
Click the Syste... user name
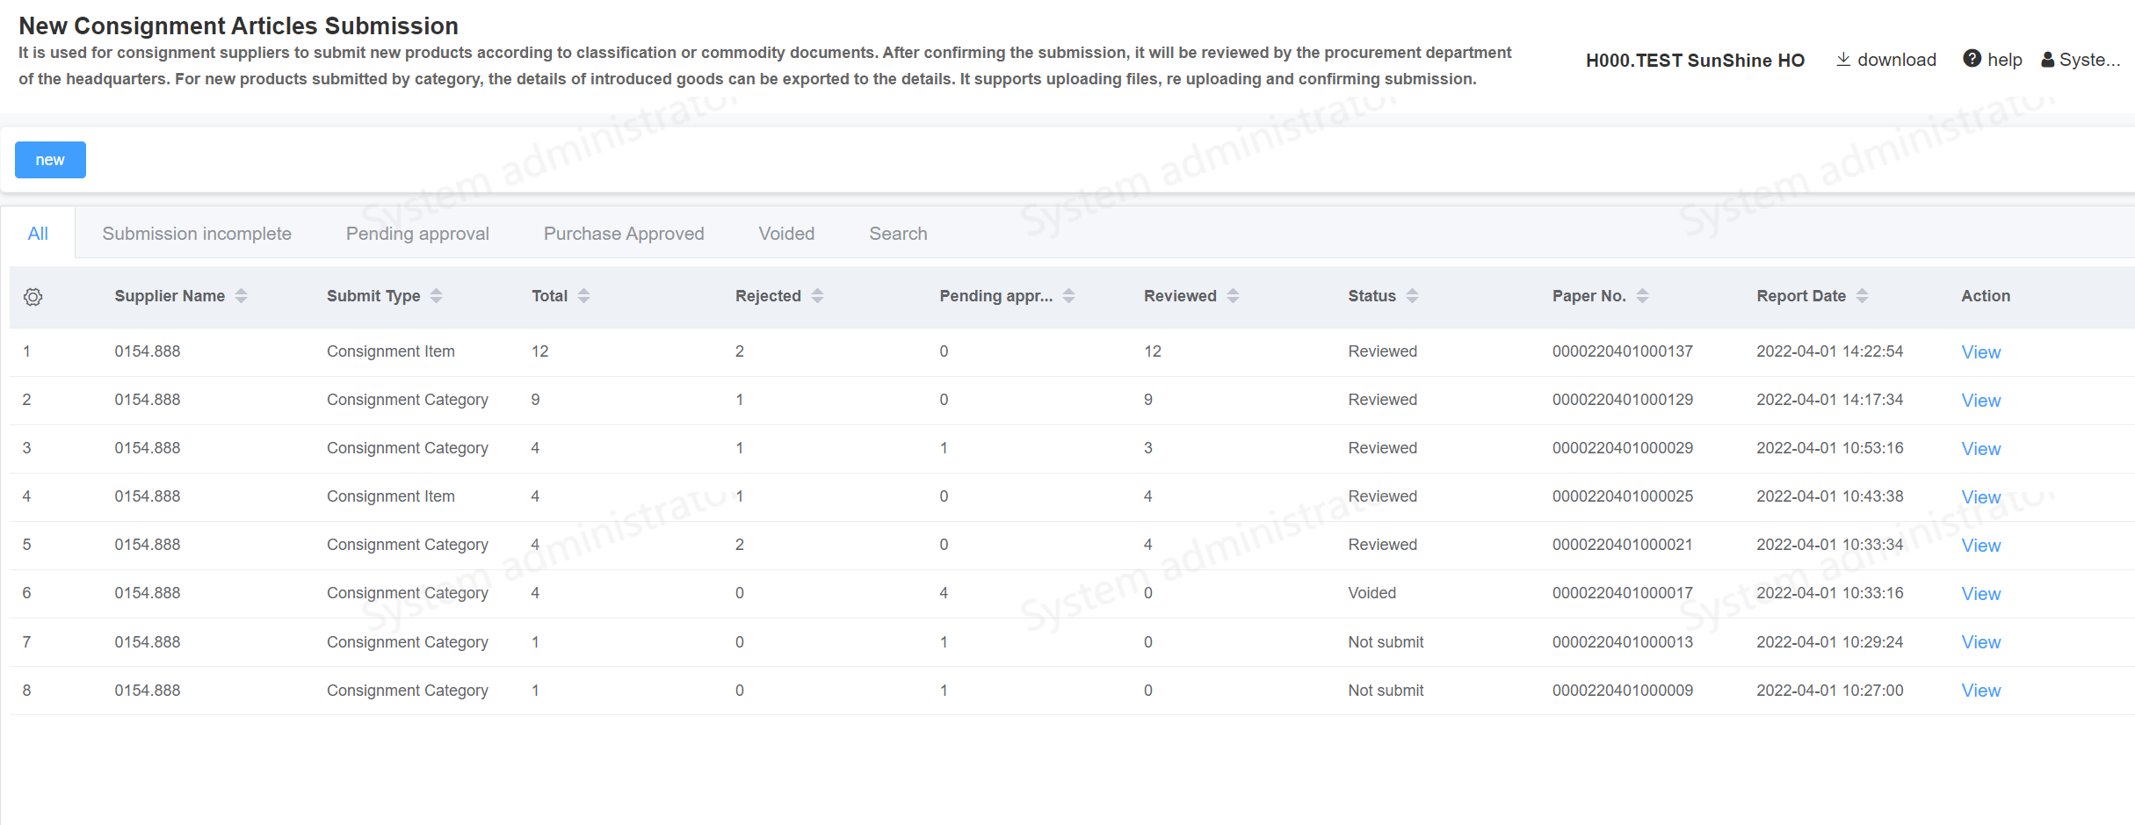pos(2090,60)
